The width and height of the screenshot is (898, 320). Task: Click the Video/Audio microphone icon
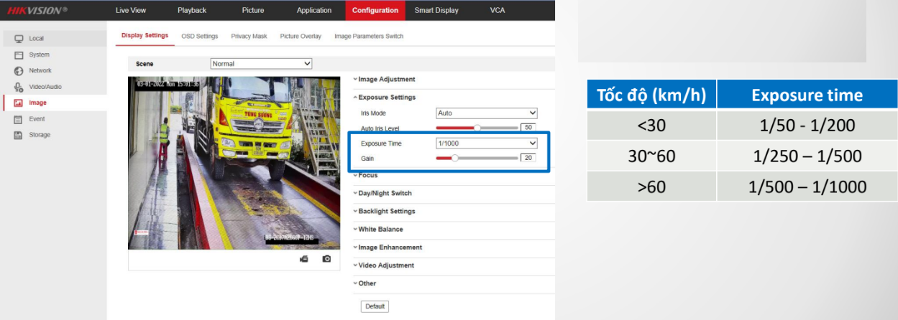[19, 87]
